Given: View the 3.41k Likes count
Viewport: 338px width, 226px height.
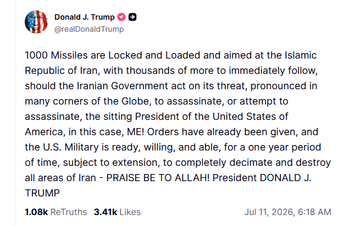Looking at the screenshot, I should 106,212.
